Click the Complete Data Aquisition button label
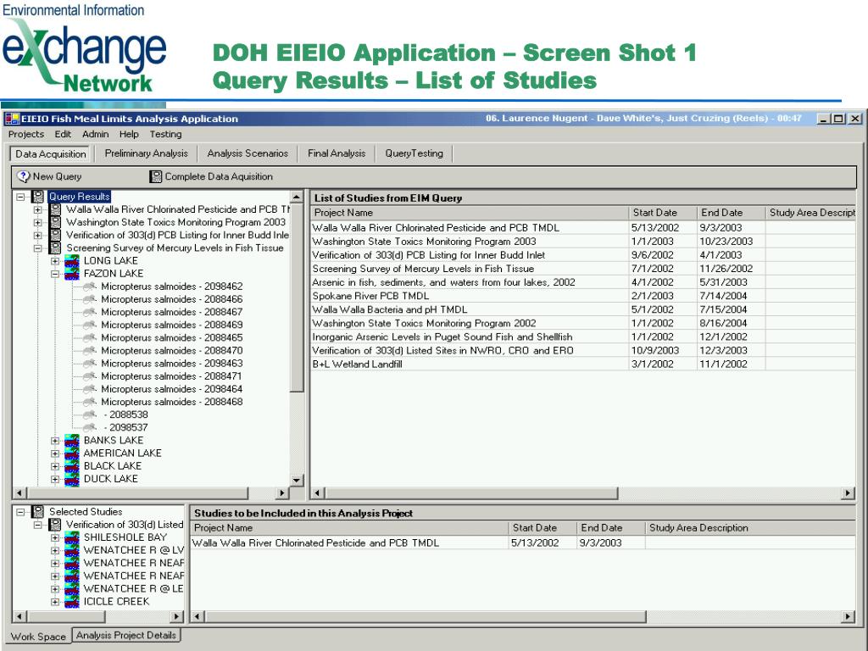 pos(219,176)
